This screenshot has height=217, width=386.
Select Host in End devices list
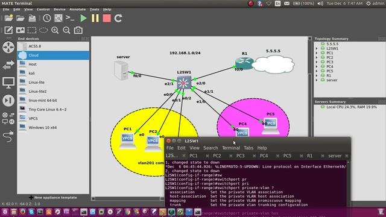coord(53,64)
